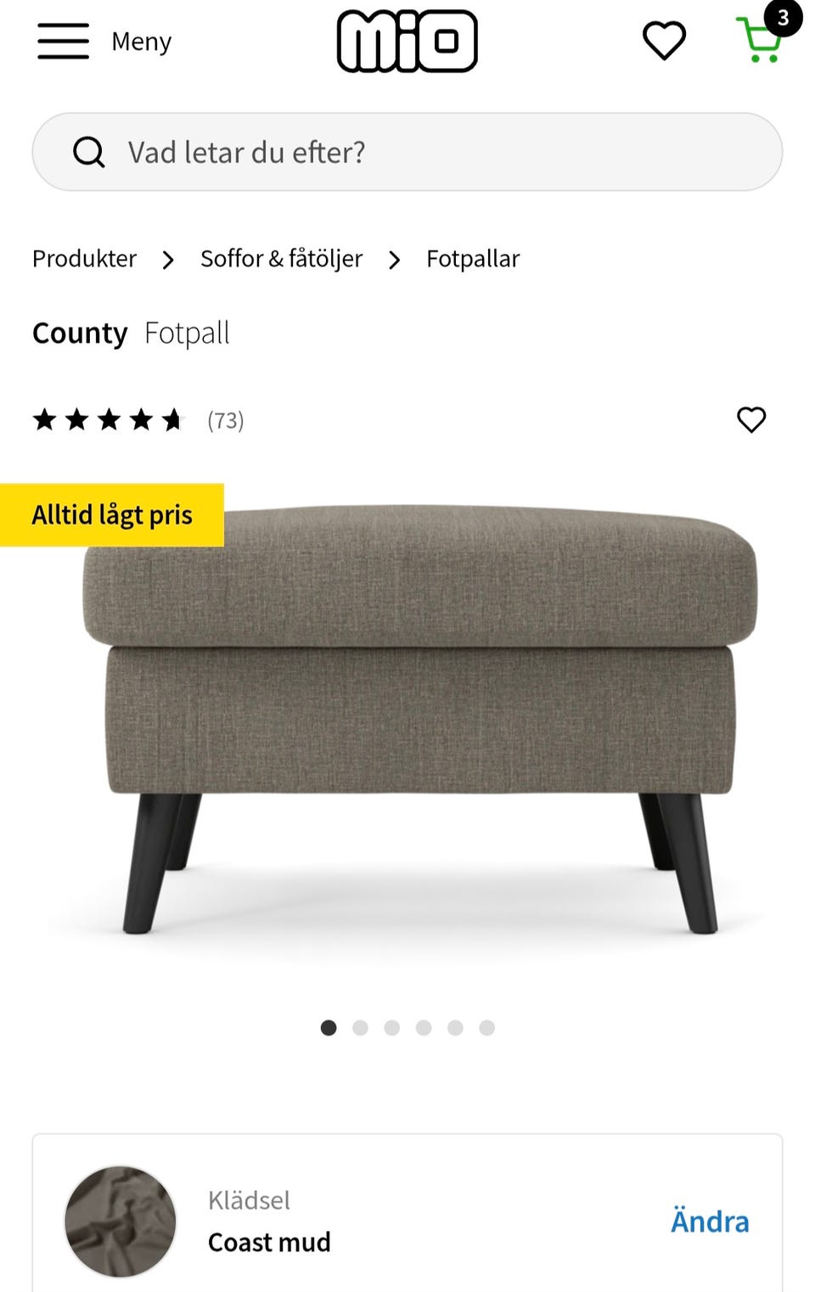Navigate to Soffor & fåtöljer breadcrumb

pyautogui.click(x=281, y=259)
